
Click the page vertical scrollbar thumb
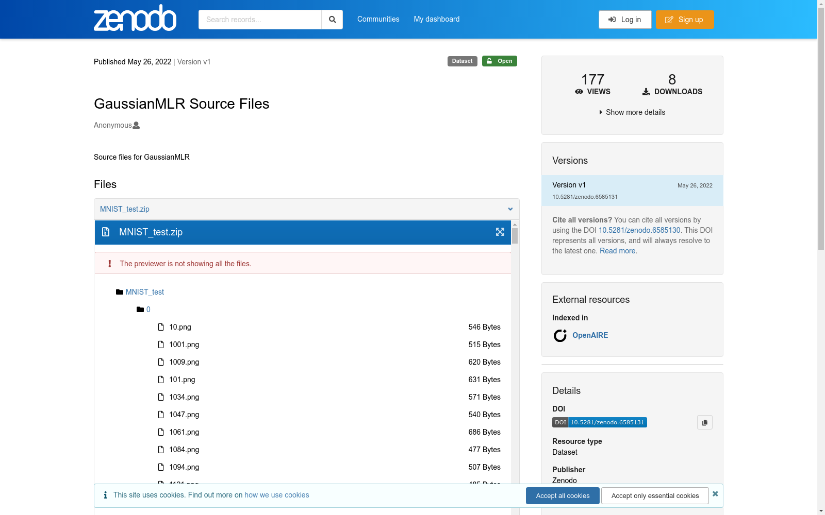(x=821, y=128)
